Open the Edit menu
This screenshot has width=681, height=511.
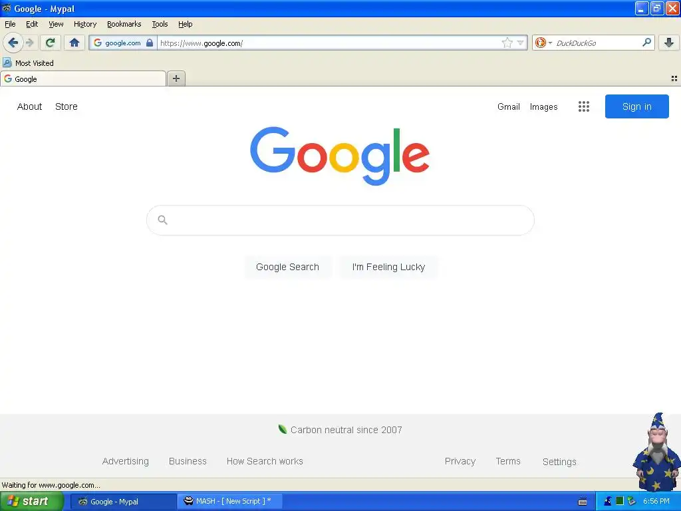click(32, 24)
